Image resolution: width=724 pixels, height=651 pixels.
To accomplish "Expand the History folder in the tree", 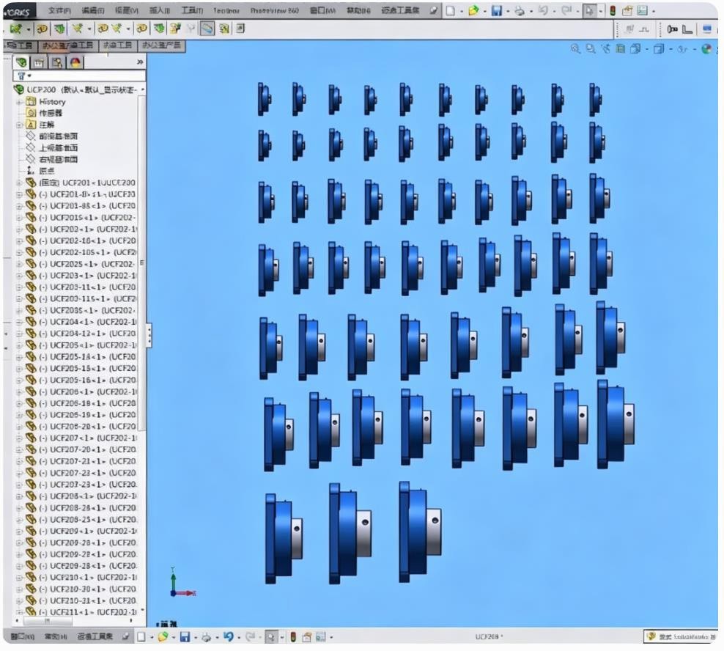I will coord(19,102).
